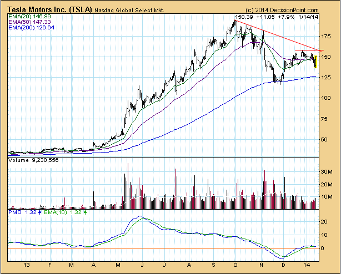This screenshot has height=274, width=341.
Task: Click the red declining trendline
Action: [x=278, y=36]
